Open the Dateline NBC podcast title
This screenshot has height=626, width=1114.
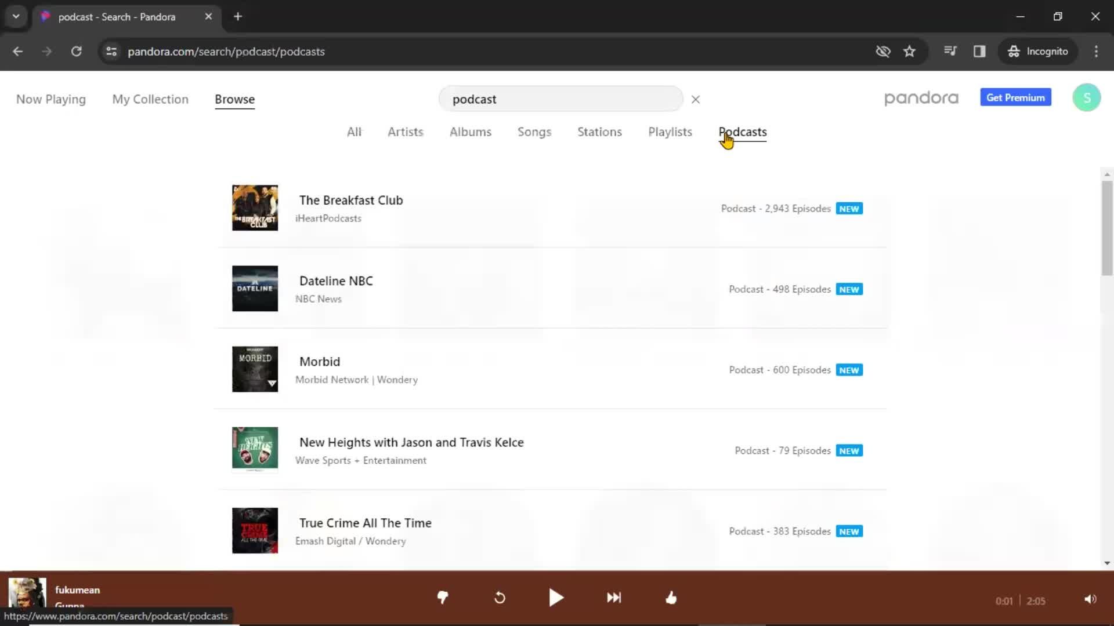click(336, 281)
